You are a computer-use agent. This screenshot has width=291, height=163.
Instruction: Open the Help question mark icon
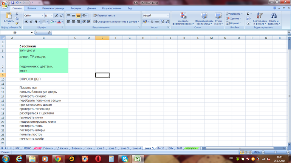(x=275, y=8)
